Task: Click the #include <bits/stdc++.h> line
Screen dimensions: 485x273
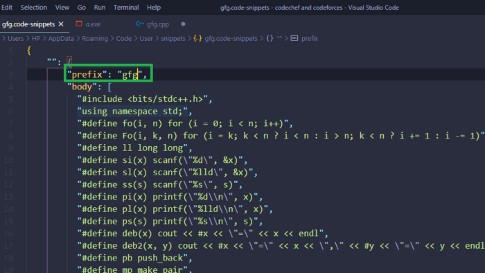Action: 144,99
